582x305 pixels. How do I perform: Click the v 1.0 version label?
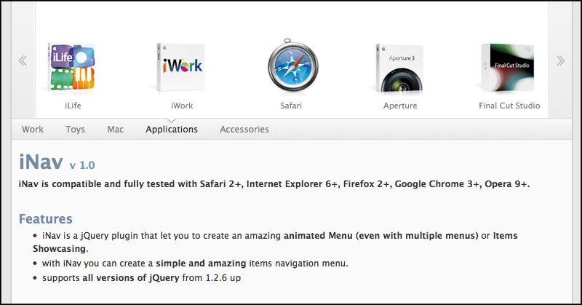pos(82,165)
